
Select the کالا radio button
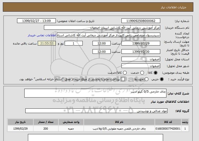click(155, 73)
